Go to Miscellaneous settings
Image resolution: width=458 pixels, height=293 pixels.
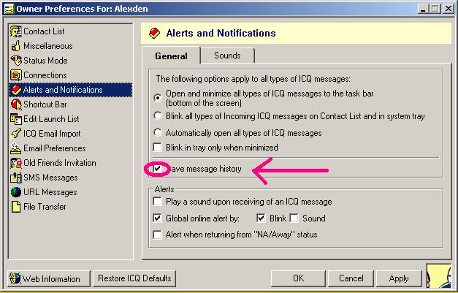(48, 46)
